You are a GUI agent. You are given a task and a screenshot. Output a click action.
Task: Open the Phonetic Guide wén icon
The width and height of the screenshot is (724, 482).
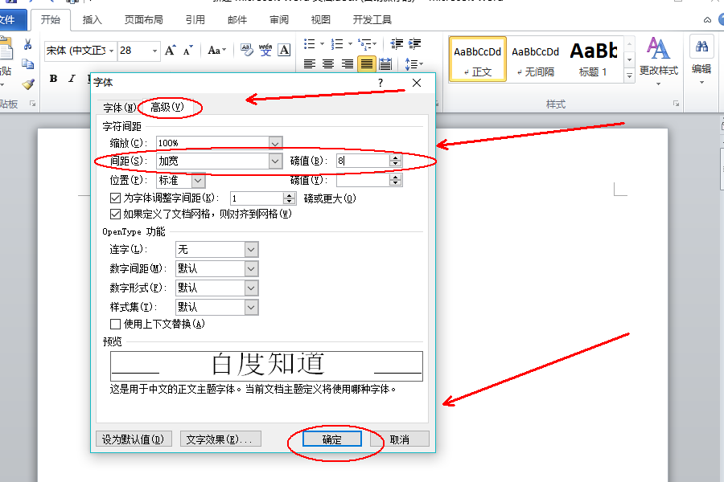point(265,50)
